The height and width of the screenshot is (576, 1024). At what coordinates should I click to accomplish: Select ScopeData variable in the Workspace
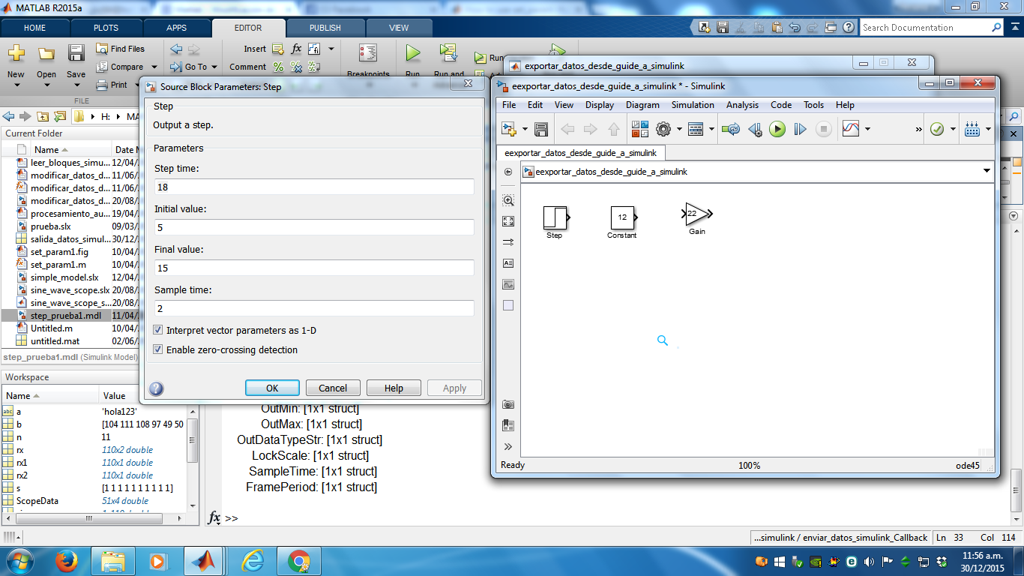coord(37,501)
